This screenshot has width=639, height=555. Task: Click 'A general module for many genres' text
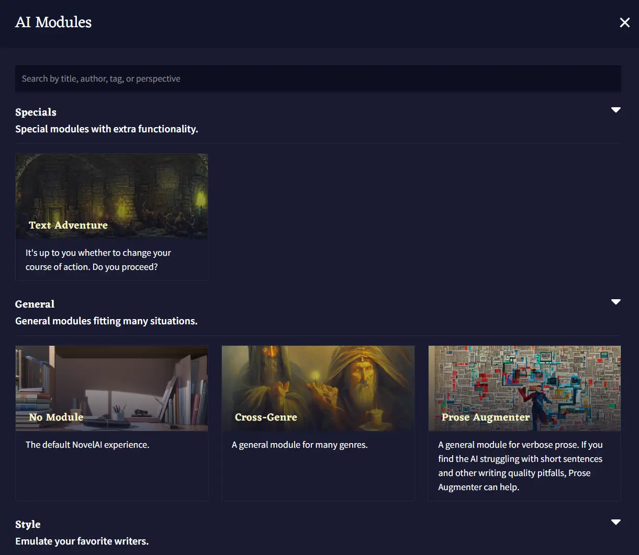click(x=299, y=445)
